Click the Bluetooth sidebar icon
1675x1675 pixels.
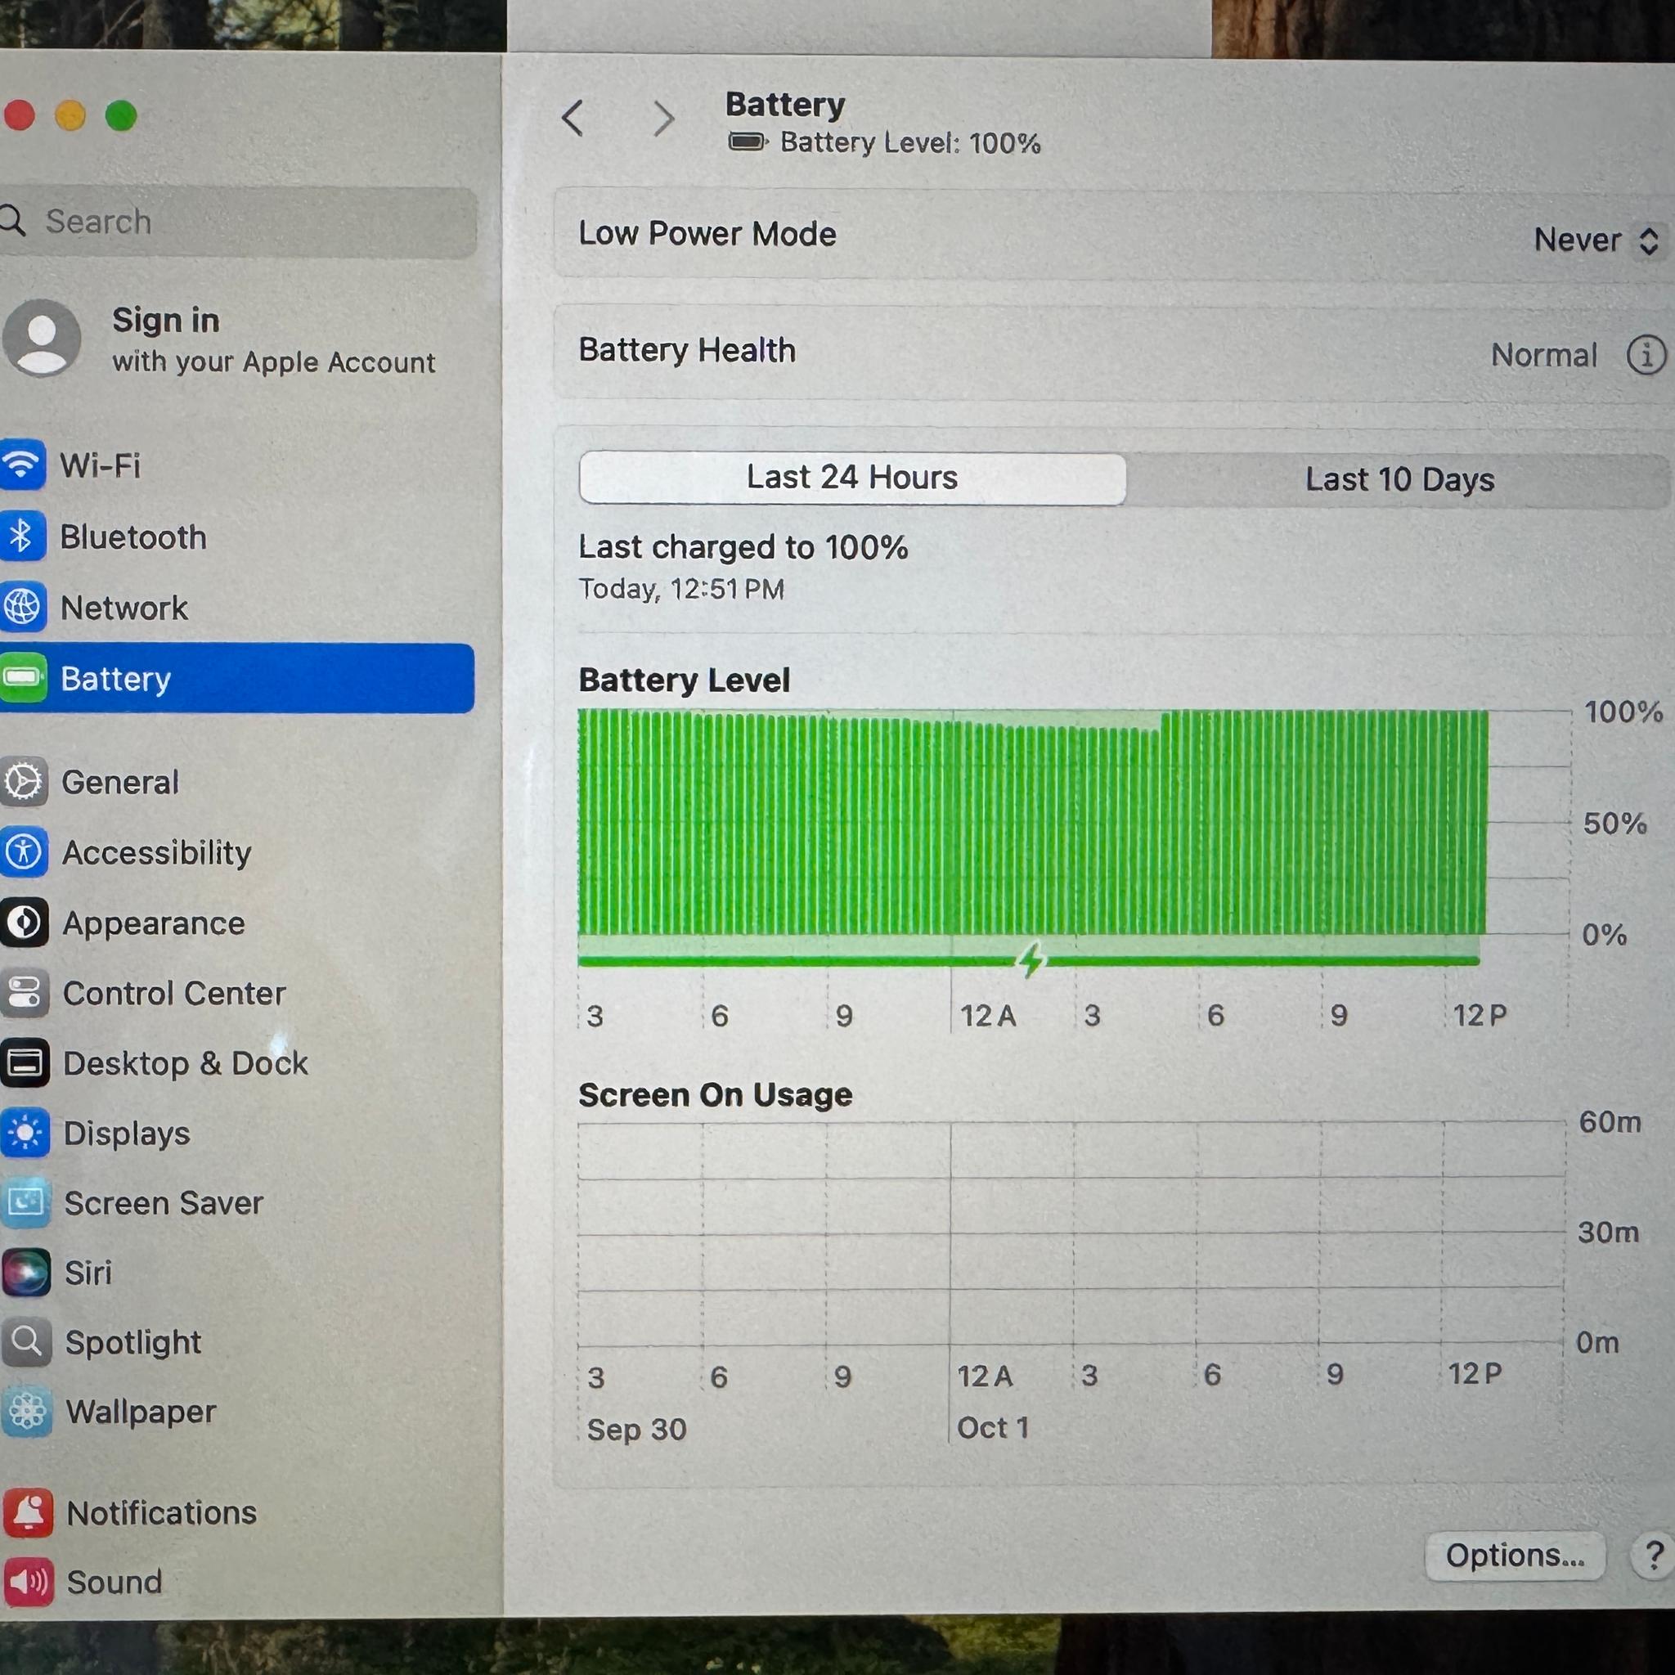(22, 537)
